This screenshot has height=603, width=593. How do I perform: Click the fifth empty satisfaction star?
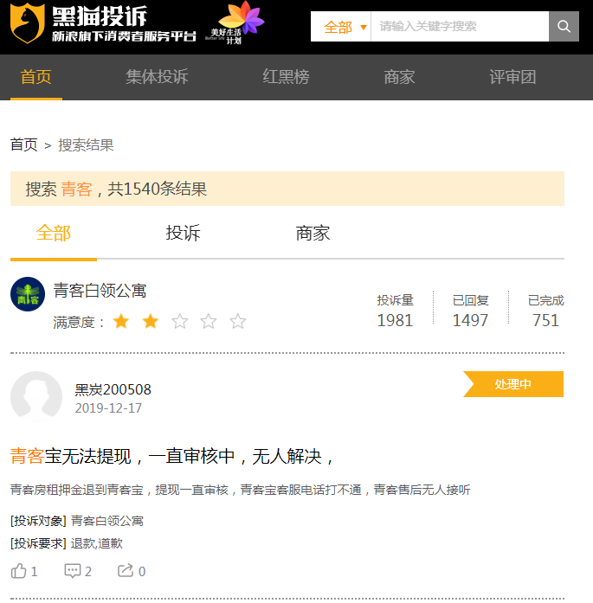click(x=238, y=321)
